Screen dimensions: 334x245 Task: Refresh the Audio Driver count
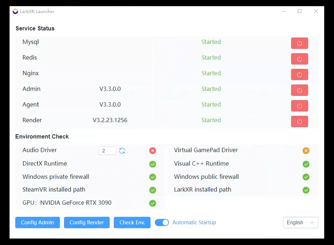pos(122,151)
